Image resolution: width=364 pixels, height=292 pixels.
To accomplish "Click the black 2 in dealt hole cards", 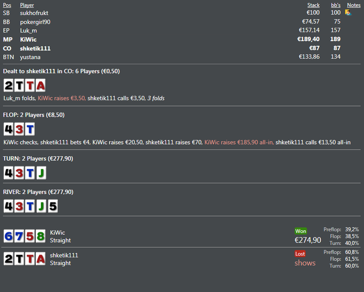I will [9, 85].
